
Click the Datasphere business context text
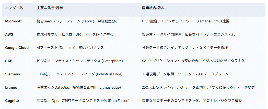point(80,61)
